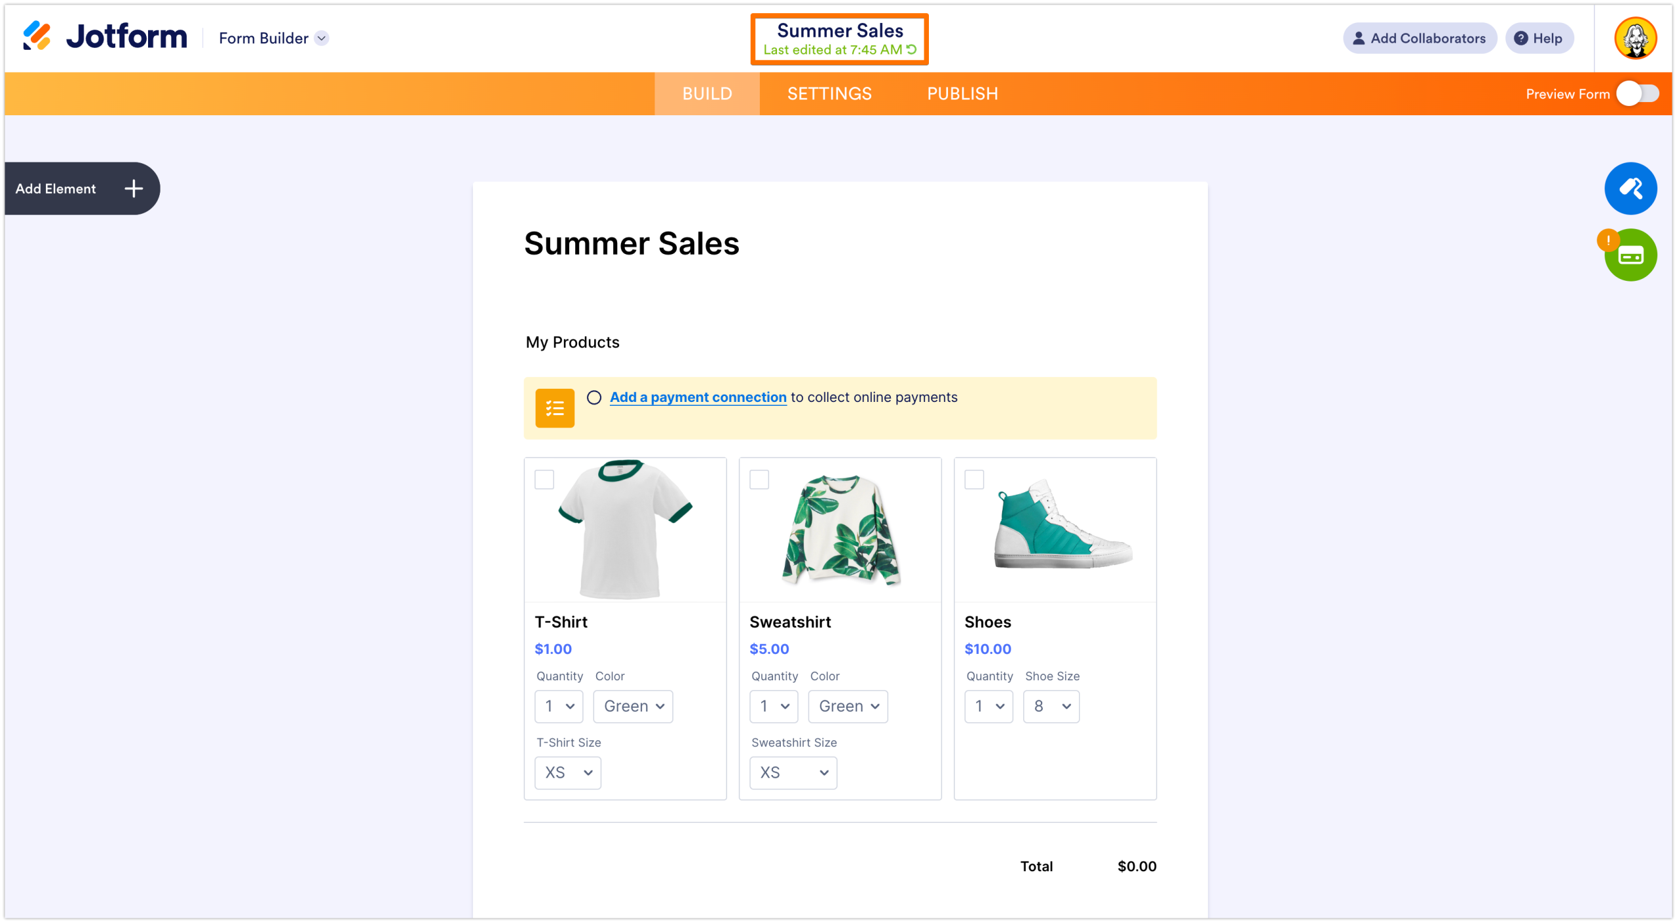
Task: Click the $1.00 price
Action: [553, 649]
